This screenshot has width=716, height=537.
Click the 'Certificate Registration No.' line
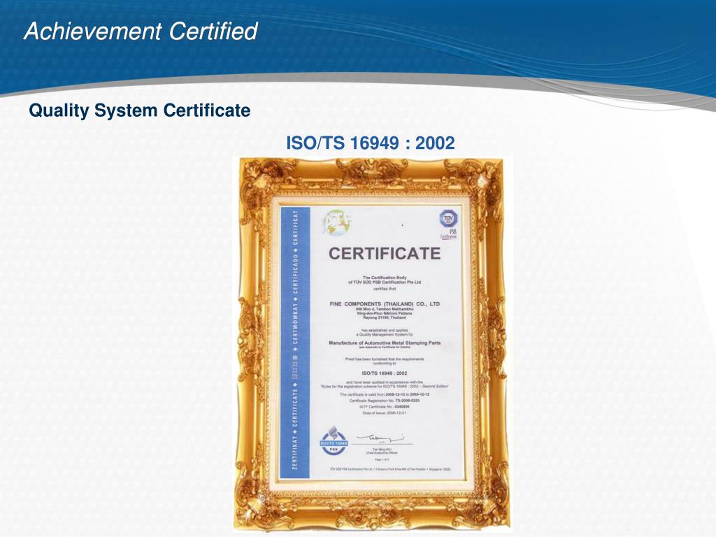(385, 401)
